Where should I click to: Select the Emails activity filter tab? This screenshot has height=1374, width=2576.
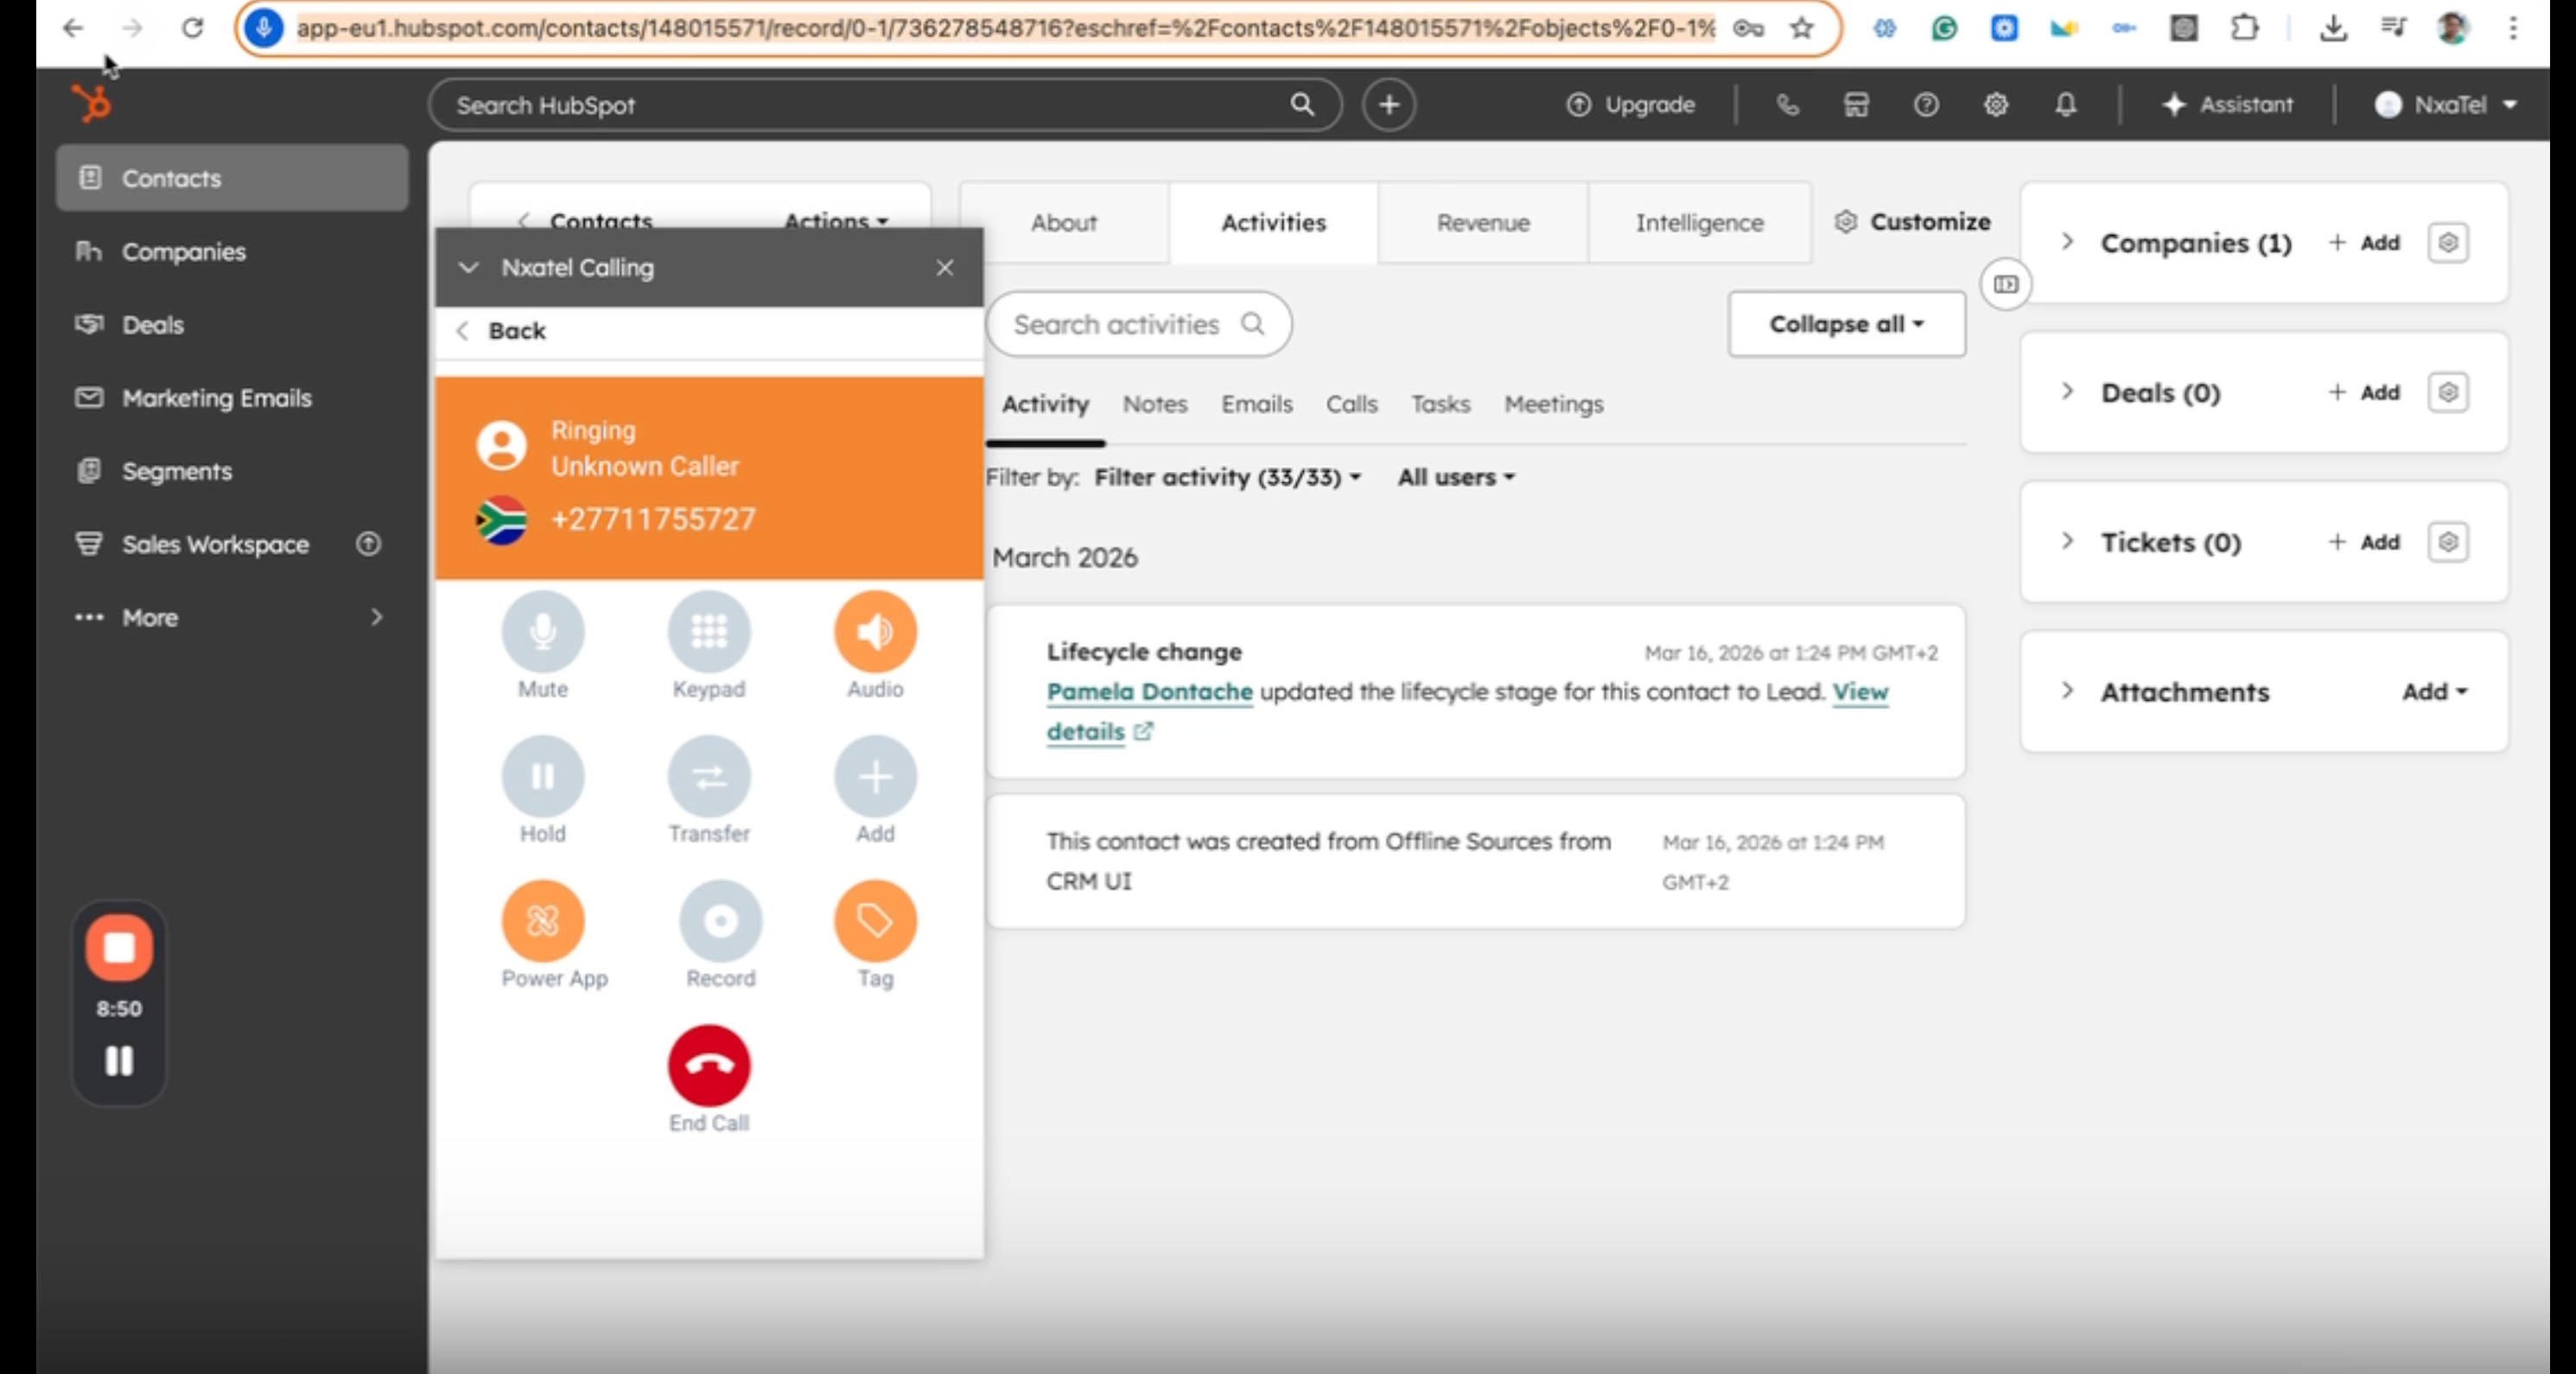coord(1256,404)
